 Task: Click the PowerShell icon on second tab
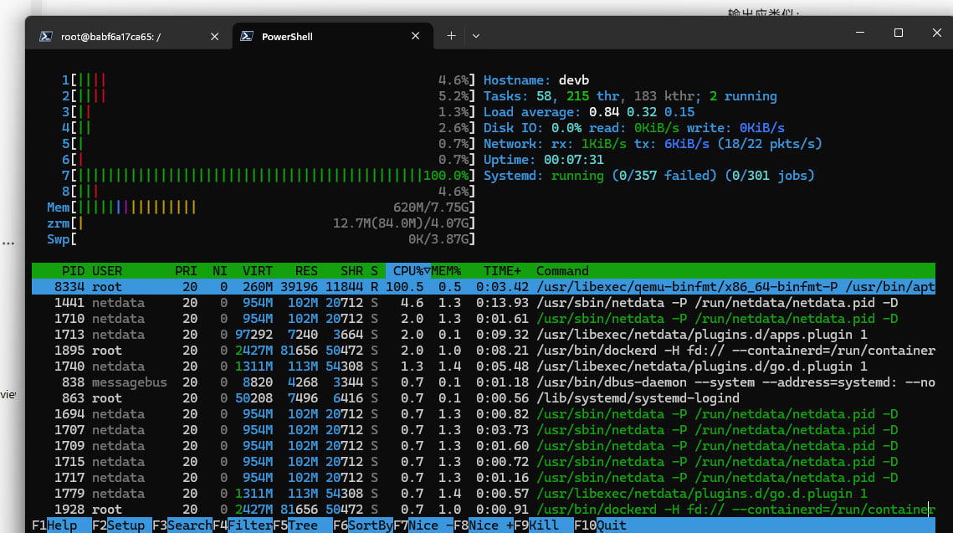246,37
